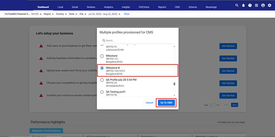Screen dimensions: 275x137
Task: Open the apps grid icon
Action: 256,5
